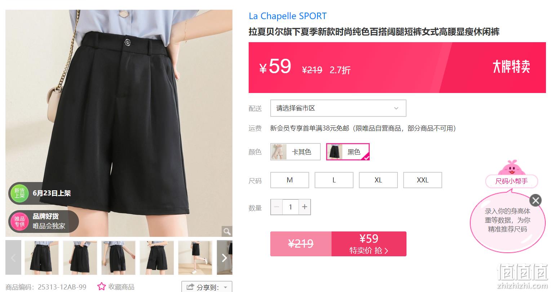
Task: Show next thumbnails with right arrow
Action: point(224,258)
